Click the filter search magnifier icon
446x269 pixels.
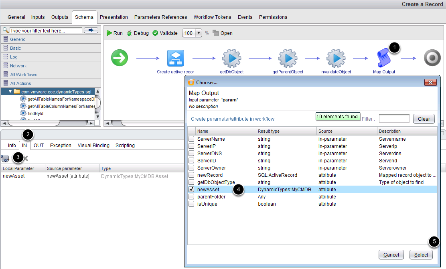pyautogui.click(x=5, y=30)
